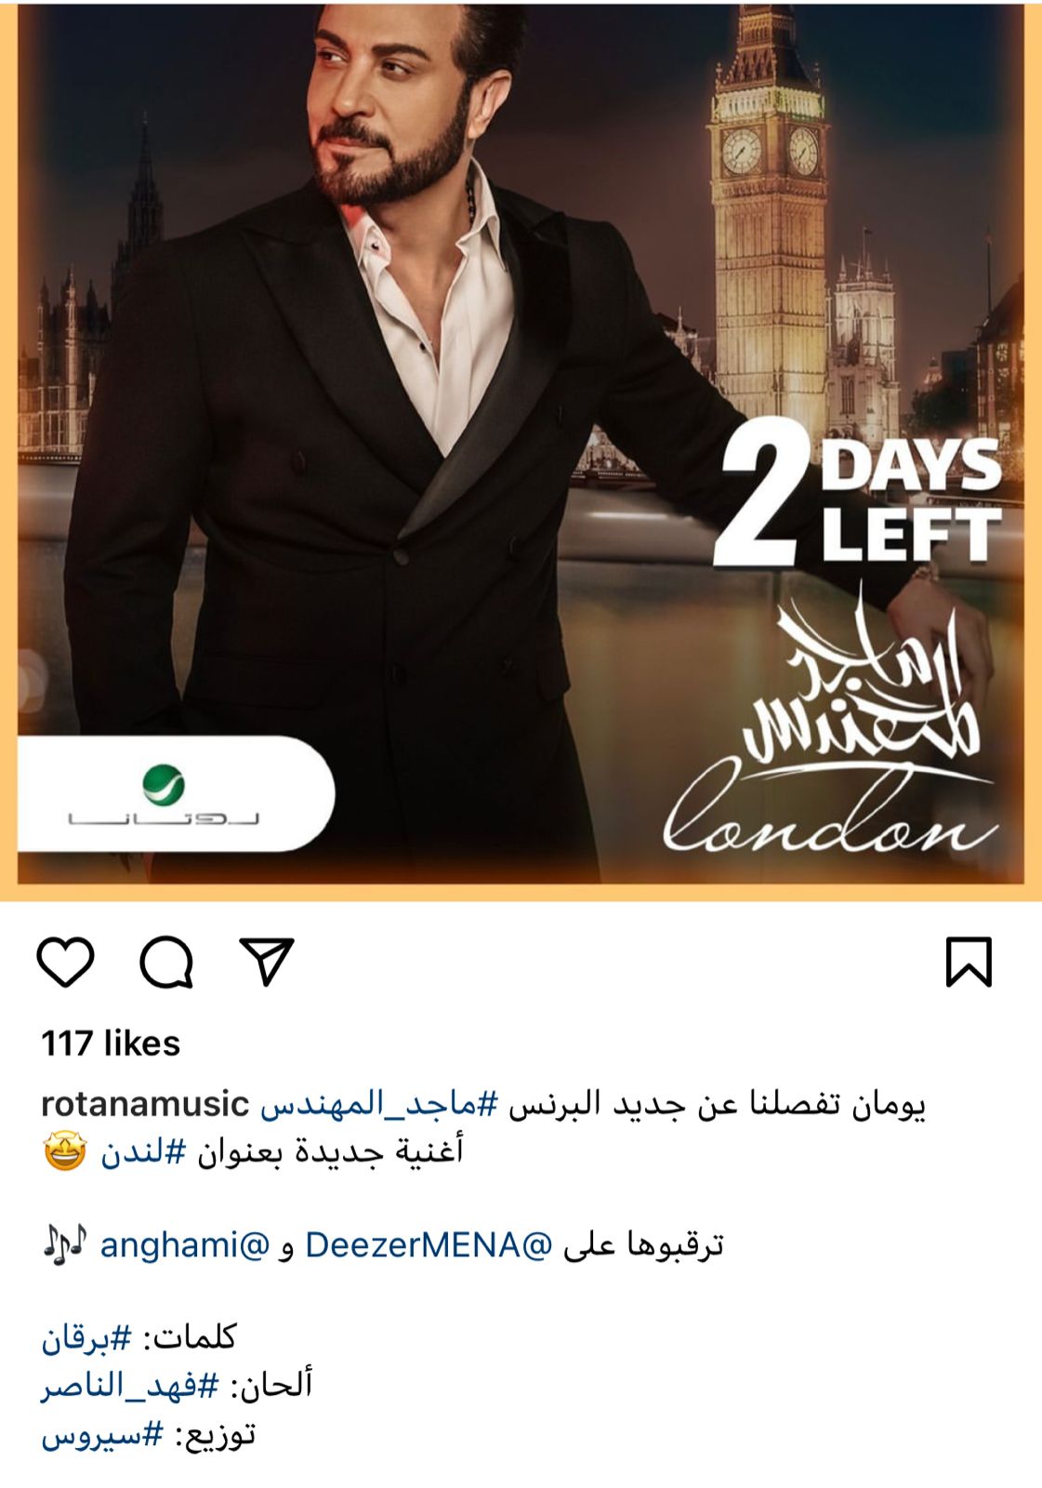
Task: Open the #برقان hashtag
Action: coord(86,1338)
